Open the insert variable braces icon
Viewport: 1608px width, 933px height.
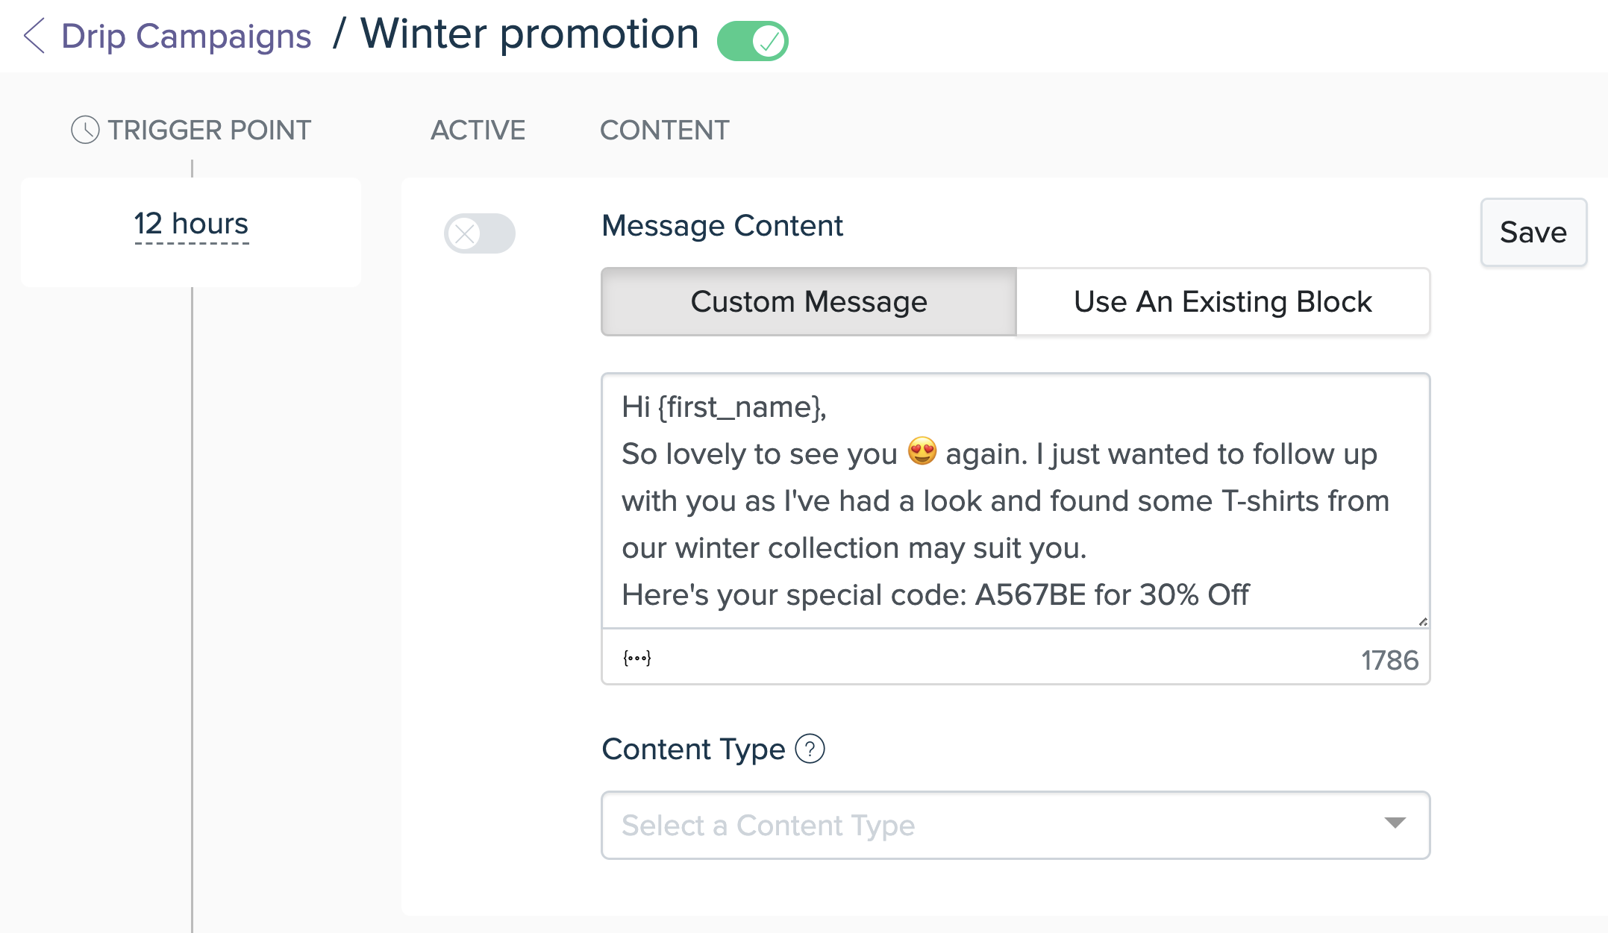click(636, 658)
